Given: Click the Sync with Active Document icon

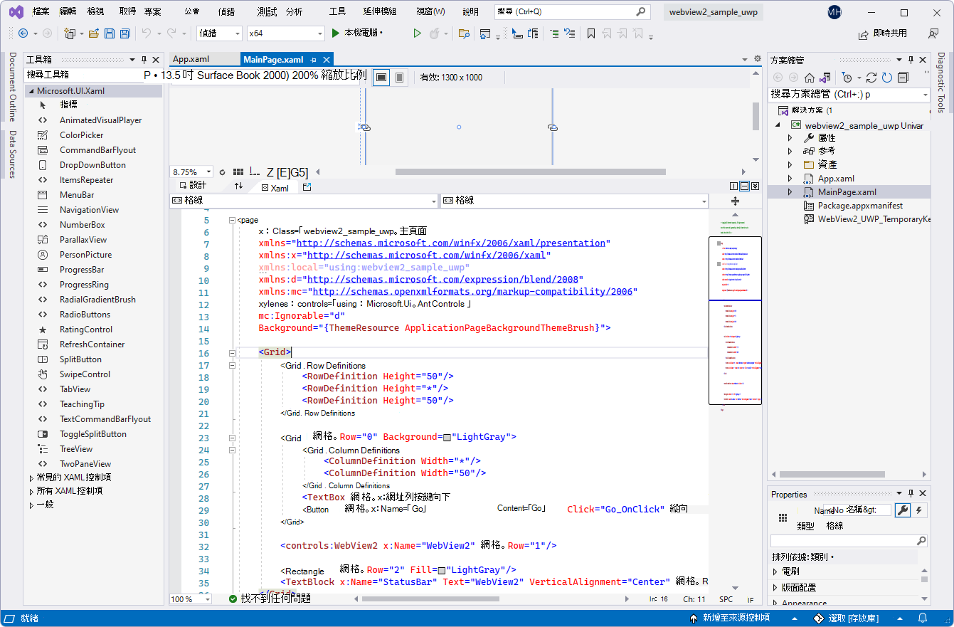Looking at the screenshot, I should 825,78.
